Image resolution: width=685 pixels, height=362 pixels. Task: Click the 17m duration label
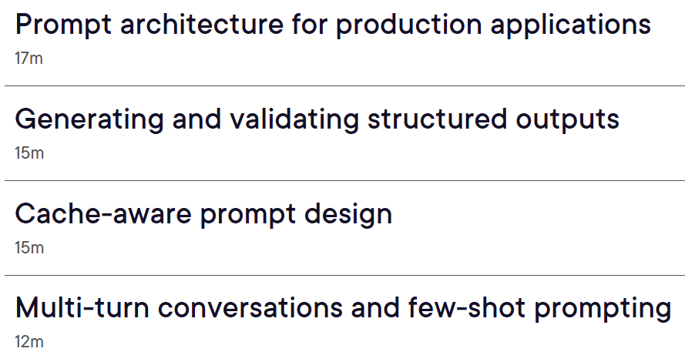pos(29,58)
